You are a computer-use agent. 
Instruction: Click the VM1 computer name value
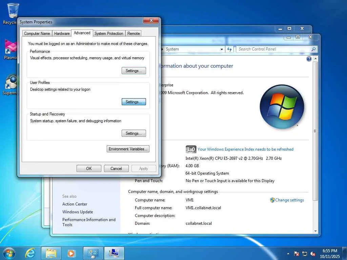click(x=190, y=200)
